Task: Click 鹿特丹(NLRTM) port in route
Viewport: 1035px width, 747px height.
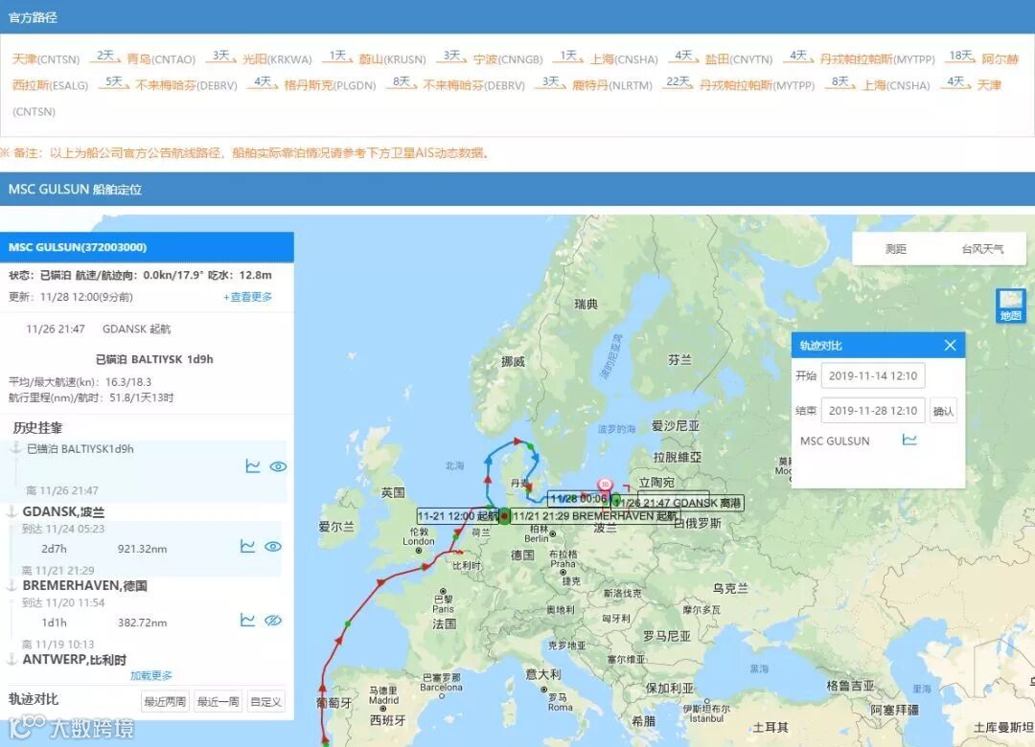Action: [611, 85]
